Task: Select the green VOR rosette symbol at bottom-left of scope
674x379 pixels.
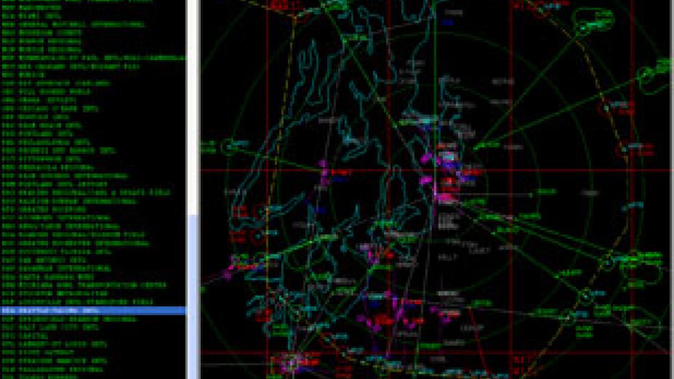Action: [287, 361]
